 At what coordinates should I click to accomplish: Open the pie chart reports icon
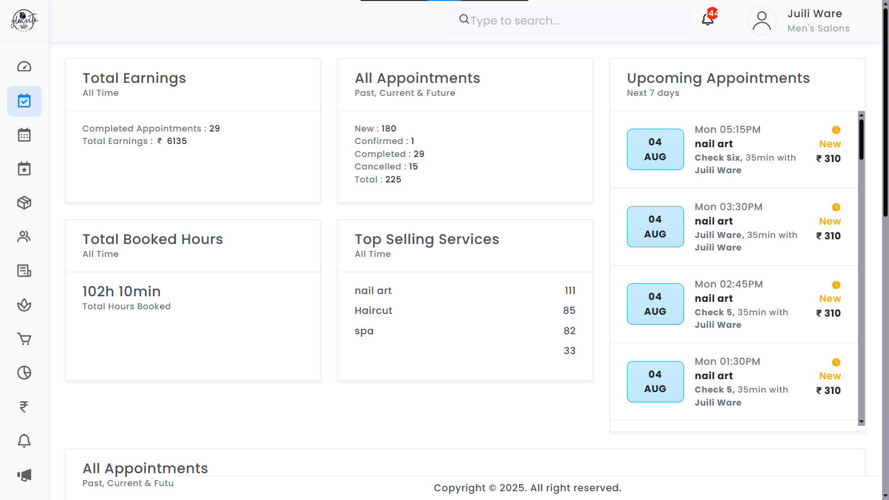click(24, 373)
